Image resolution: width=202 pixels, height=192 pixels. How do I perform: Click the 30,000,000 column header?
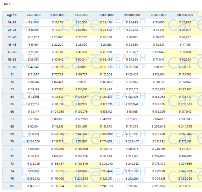pos(158,15)
